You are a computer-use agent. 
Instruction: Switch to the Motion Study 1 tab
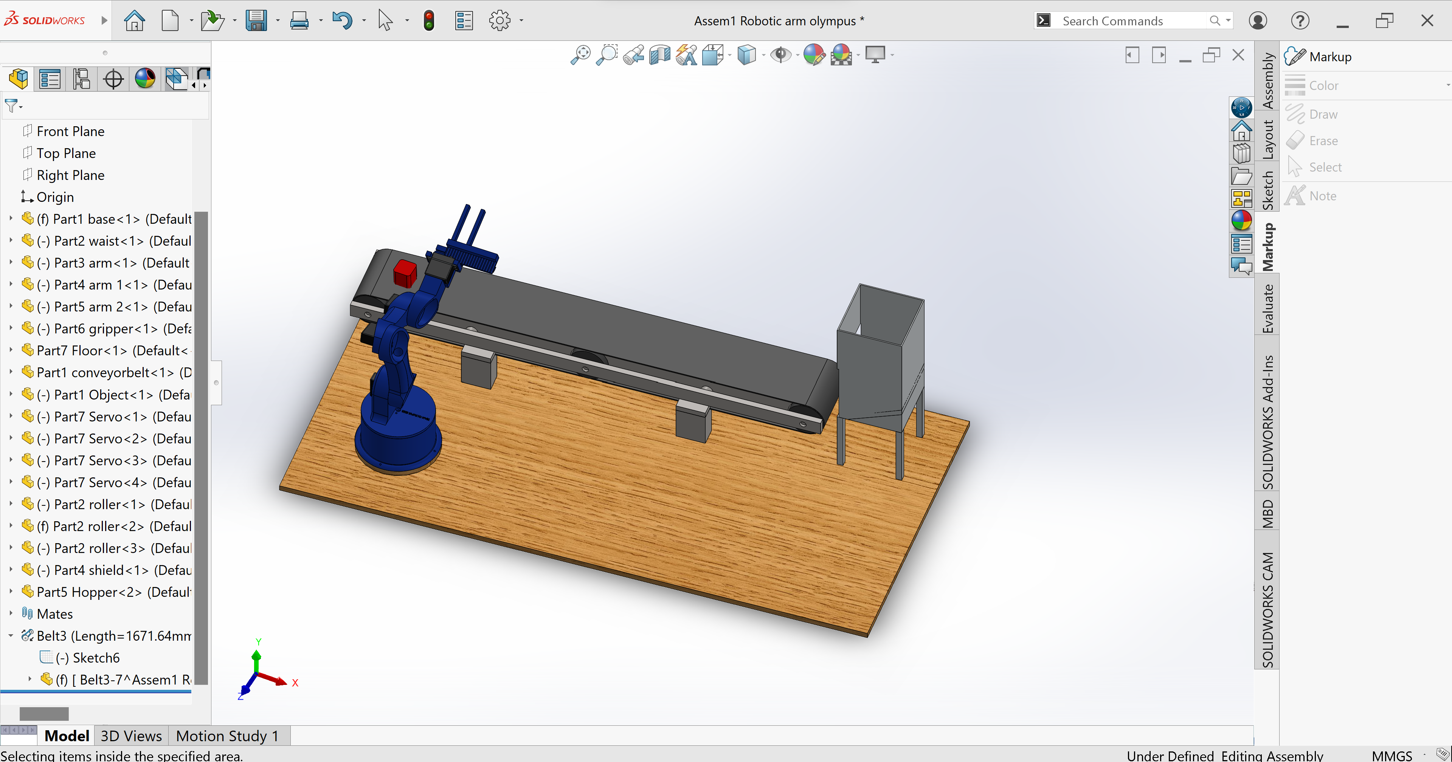pyautogui.click(x=227, y=736)
